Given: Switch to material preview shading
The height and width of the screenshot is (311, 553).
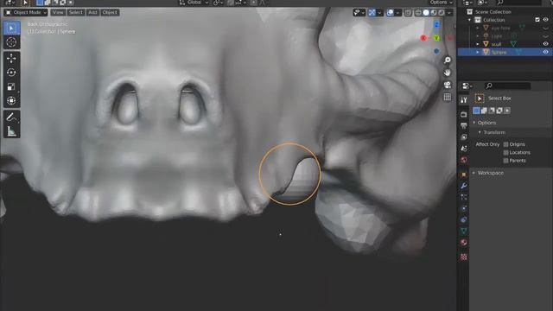Looking at the screenshot, I should pyautogui.click(x=434, y=13).
